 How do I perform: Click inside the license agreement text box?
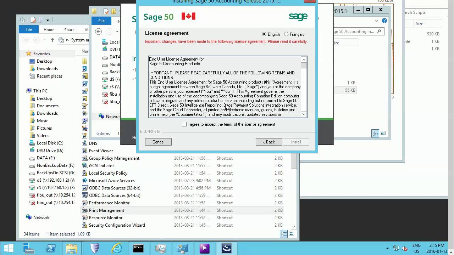pyautogui.click(x=225, y=87)
